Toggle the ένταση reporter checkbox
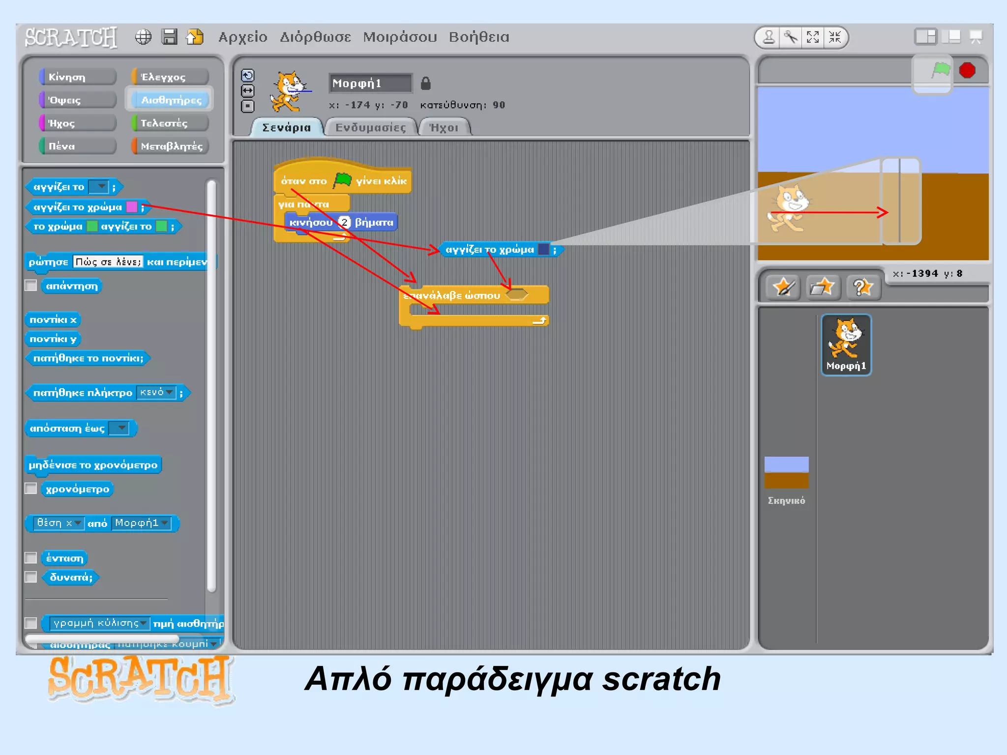The width and height of the screenshot is (1007, 755). click(31, 558)
